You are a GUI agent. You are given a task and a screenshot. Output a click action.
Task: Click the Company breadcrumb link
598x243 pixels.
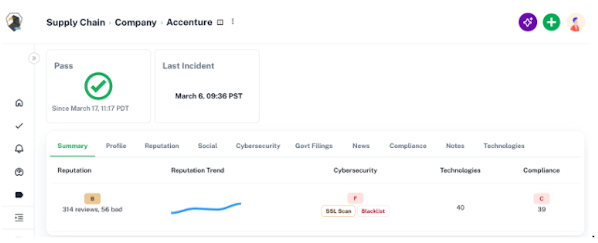click(135, 22)
